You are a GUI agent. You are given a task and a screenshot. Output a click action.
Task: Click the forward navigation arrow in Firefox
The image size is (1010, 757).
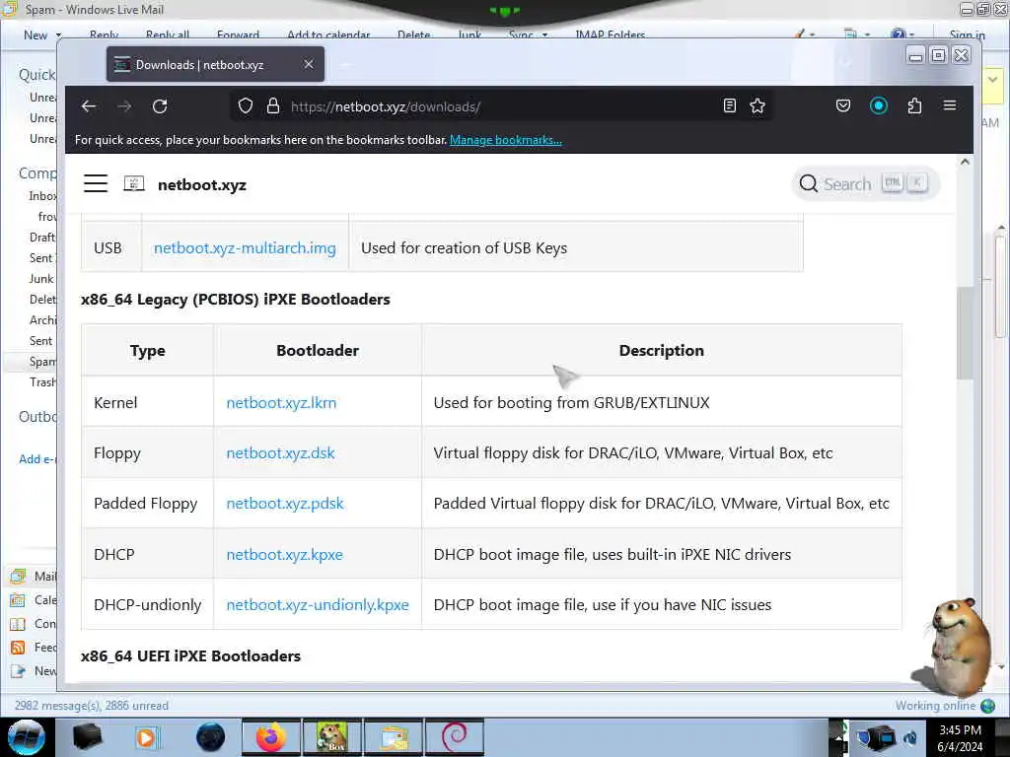(x=124, y=106)
